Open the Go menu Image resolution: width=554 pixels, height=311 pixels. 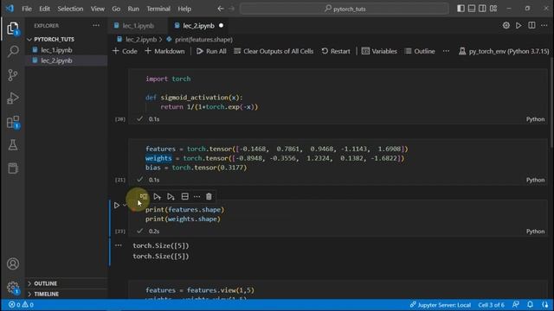tap(116, 9)
